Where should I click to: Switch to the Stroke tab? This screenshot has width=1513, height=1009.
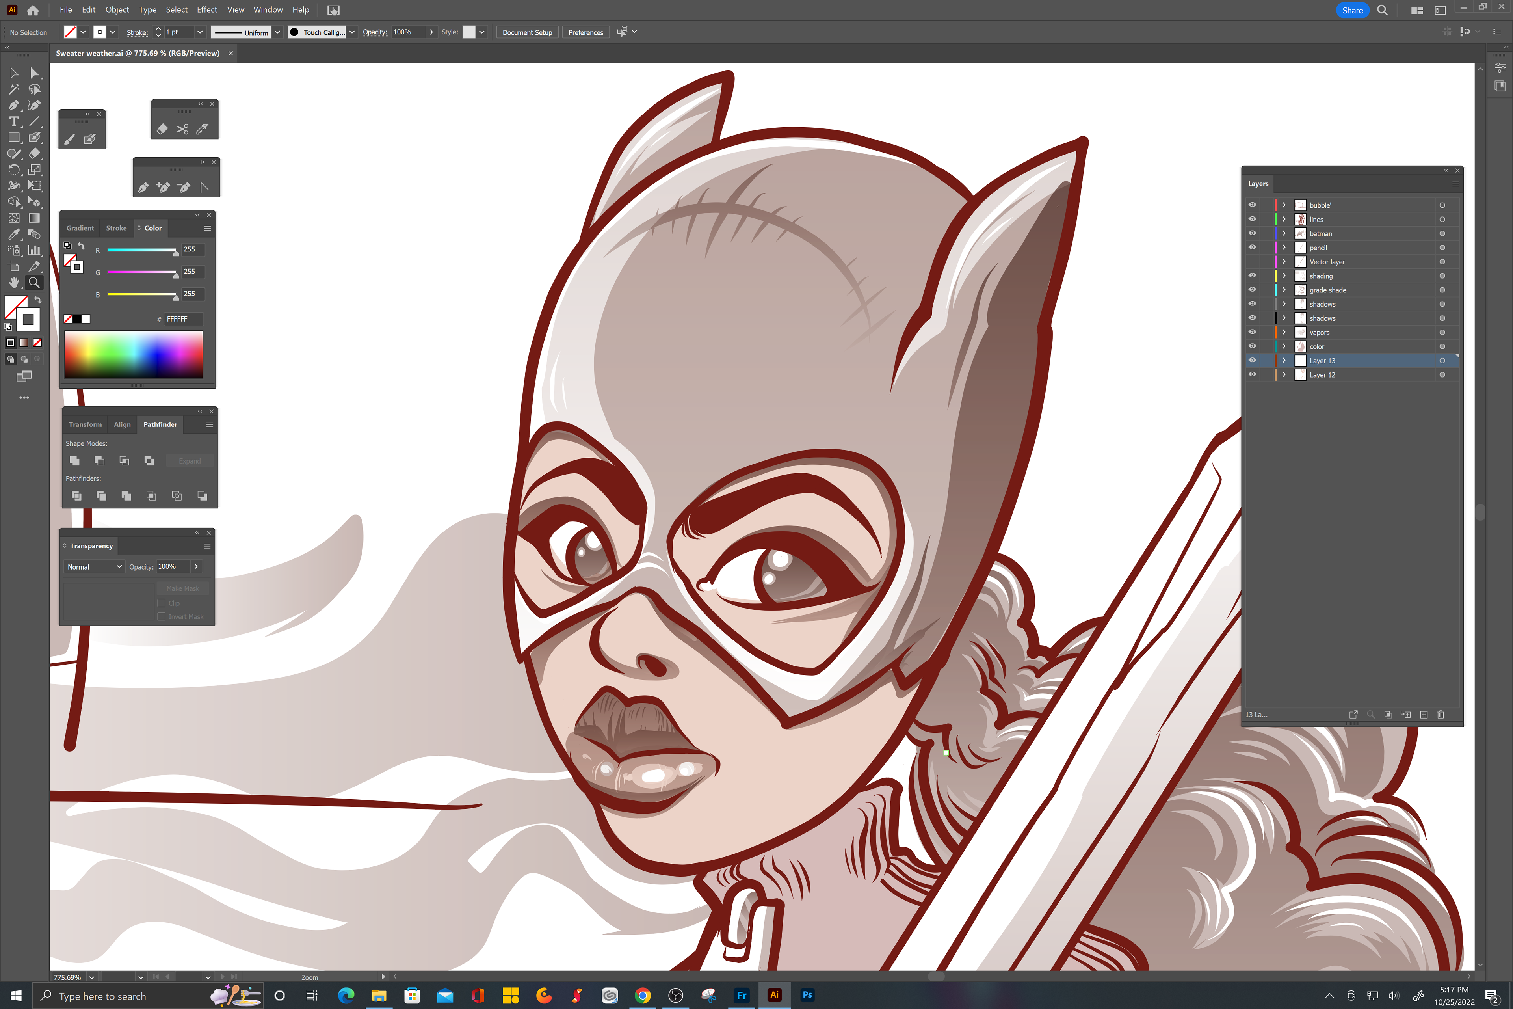pyautogui.click(x=117, y=229)
